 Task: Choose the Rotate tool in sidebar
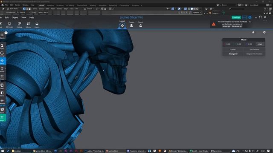(2, 69)
